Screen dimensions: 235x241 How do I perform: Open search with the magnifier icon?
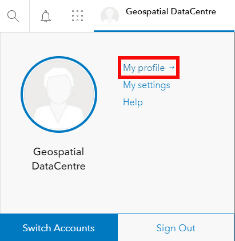(x=13, y=16)
